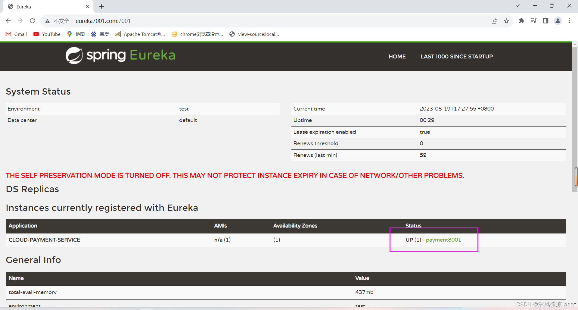578x310 pixels.
Task: Open the Gmail bookmark
Action: pos(16,34)
